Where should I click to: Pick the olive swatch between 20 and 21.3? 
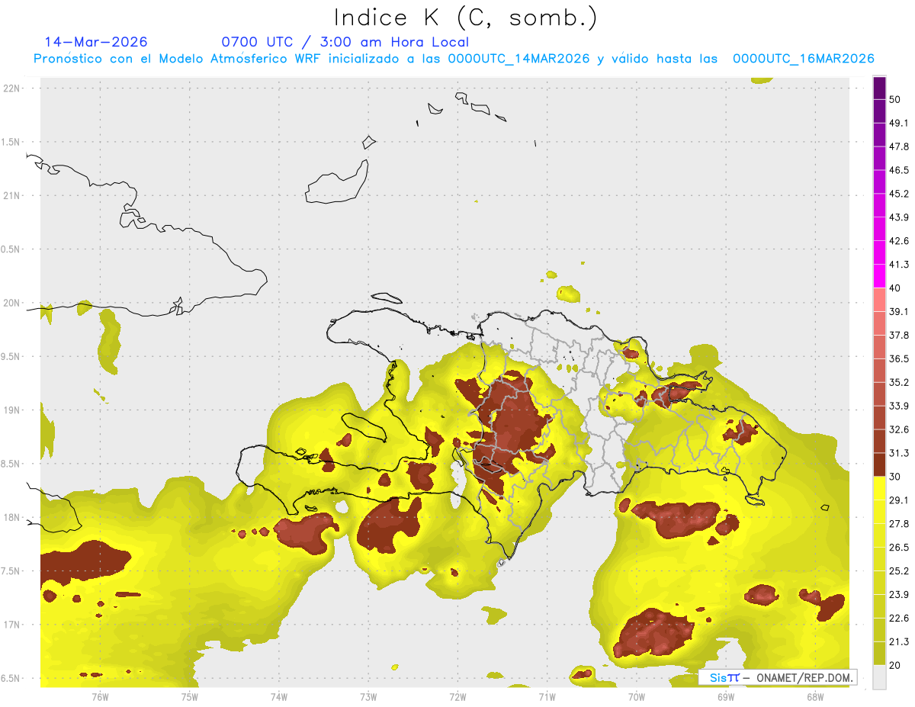[x=880, y=653]
